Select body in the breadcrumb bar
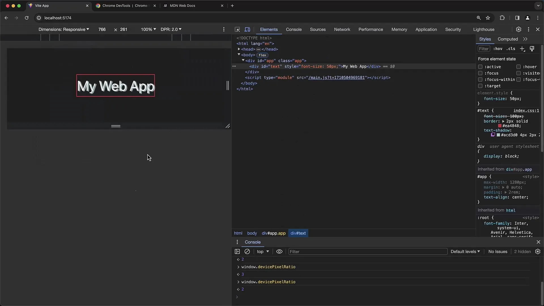 click(x=252, y=233)
